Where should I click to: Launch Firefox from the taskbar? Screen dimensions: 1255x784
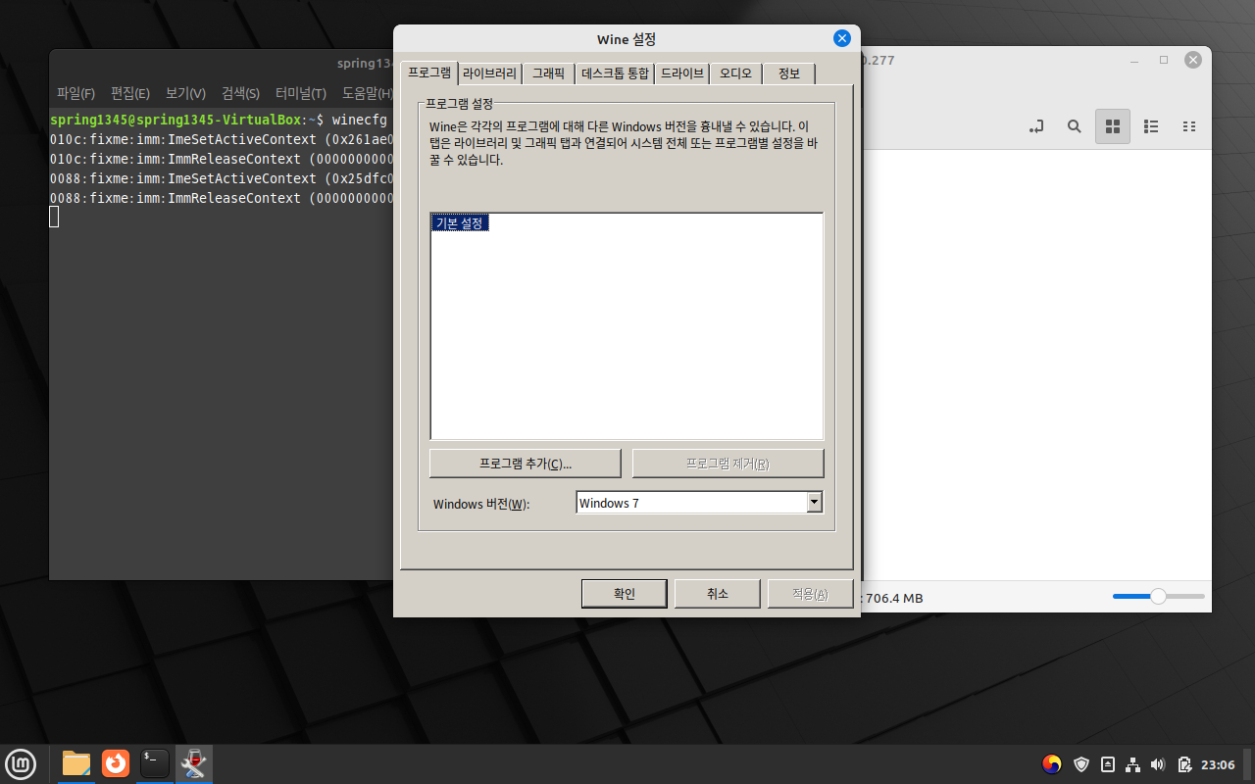coord(116,762)
